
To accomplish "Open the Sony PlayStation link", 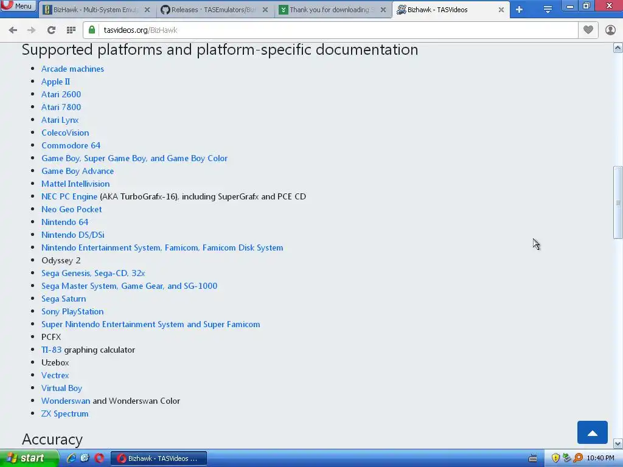I will point(72,311).
